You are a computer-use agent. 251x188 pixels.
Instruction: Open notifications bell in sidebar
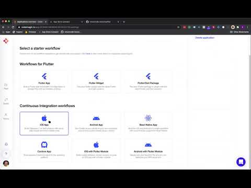[6, 144]
